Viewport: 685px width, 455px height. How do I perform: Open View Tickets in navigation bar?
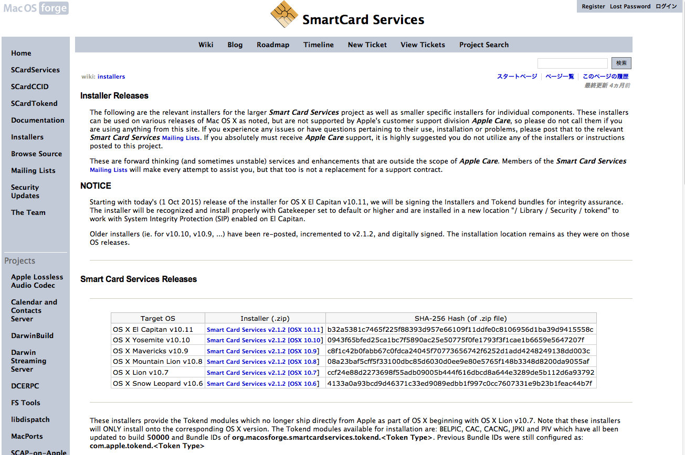pyautogui.click(x=423, y=45)
